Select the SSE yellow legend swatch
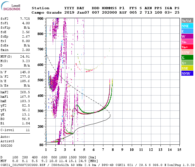195x167 pixels. (x=187, y=68)
